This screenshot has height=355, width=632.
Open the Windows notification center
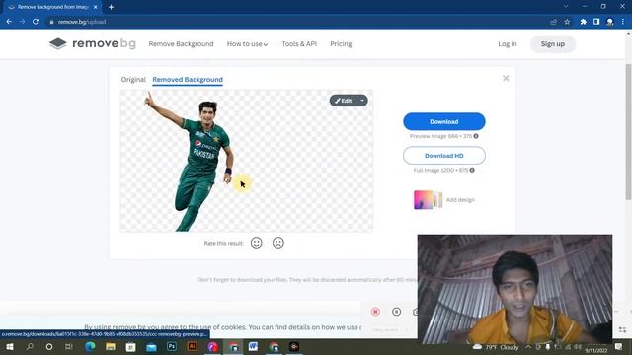(x=619, y=346)
